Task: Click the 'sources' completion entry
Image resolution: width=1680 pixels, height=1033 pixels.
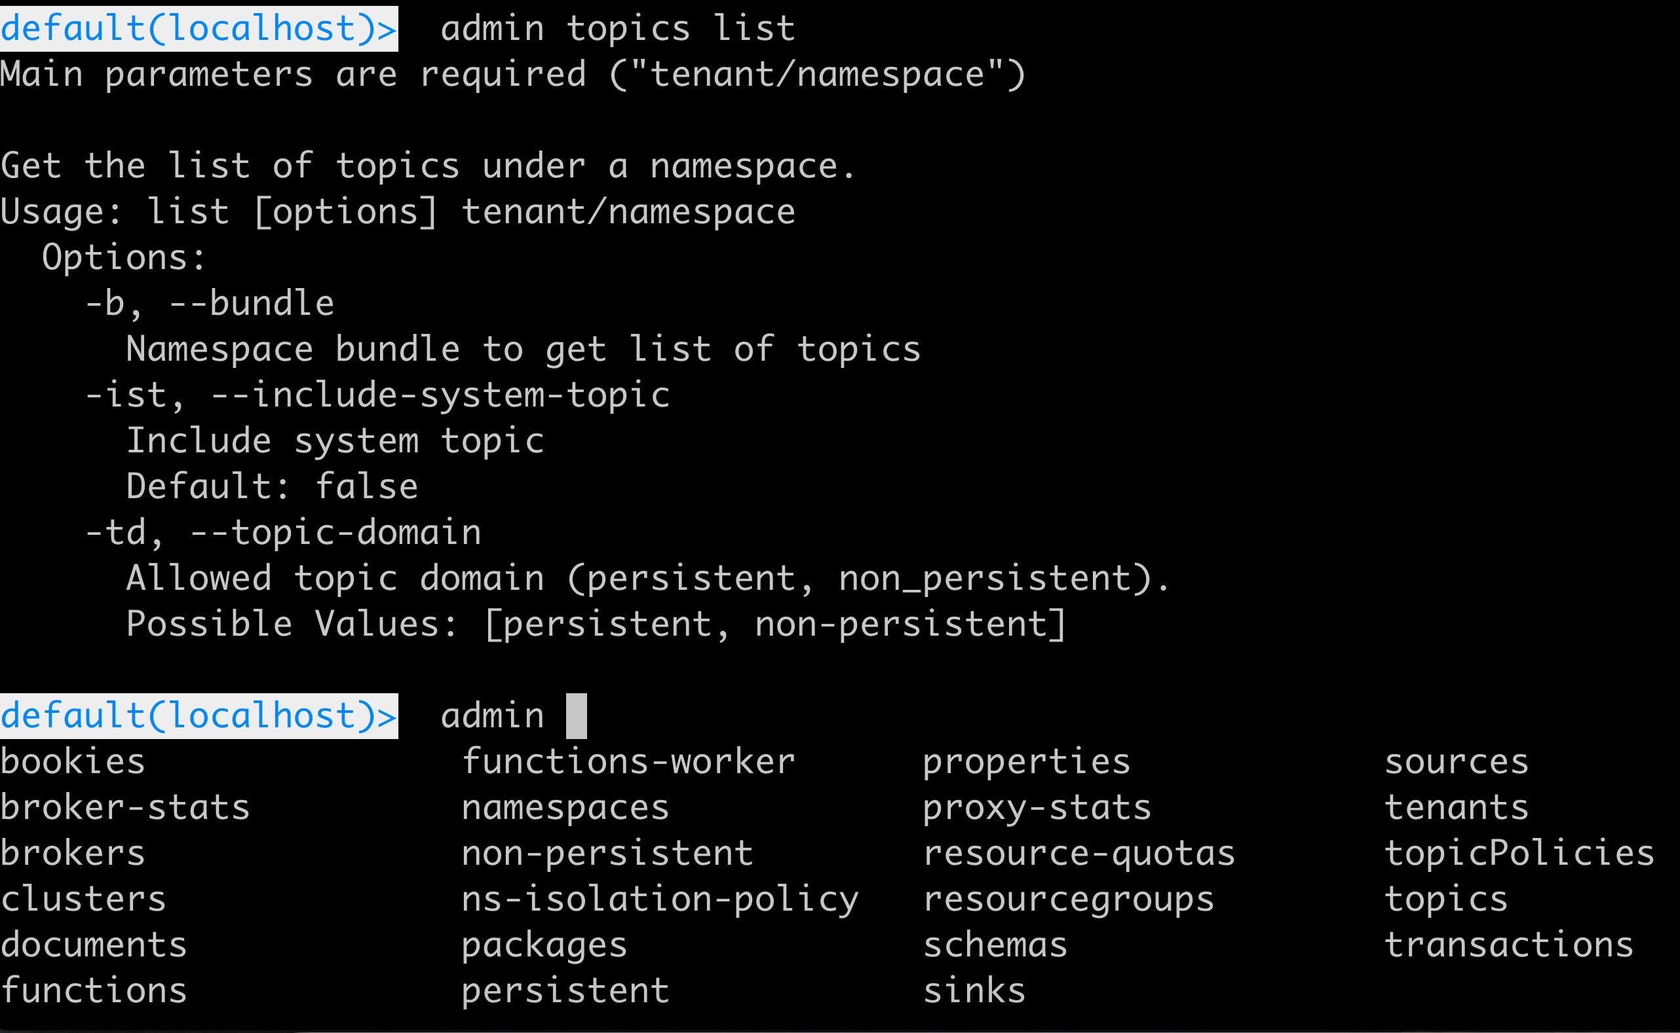Action: pyautogui.click(x=1457, y=762)
